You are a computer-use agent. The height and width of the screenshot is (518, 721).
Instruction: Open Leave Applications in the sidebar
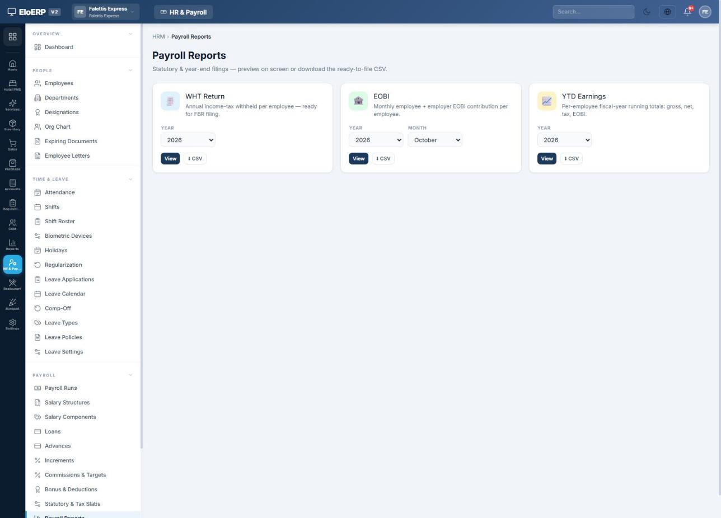click(82, 280)
